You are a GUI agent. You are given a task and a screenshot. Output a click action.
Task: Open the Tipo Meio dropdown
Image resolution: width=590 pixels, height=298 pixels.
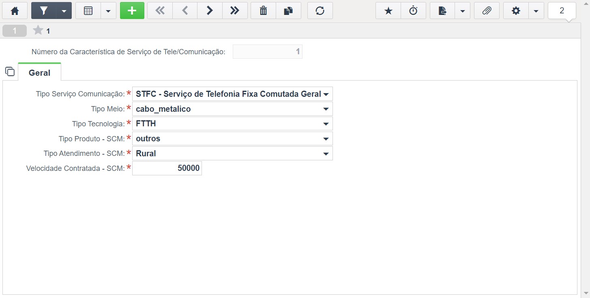click(x=232, y=109)
